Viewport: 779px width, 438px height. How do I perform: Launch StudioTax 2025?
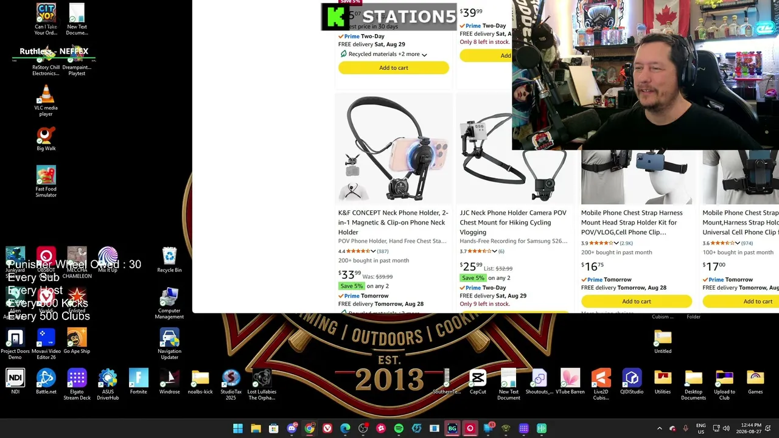pyautogui.click(x=231, y=384)
